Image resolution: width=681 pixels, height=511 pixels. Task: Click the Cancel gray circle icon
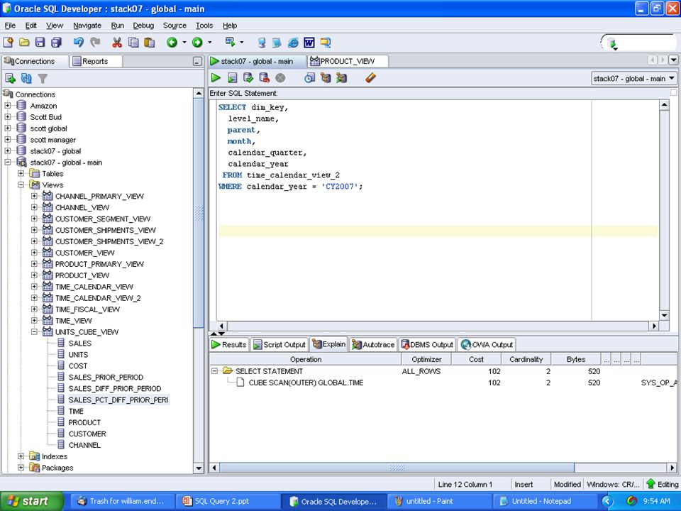coord(281,78)
